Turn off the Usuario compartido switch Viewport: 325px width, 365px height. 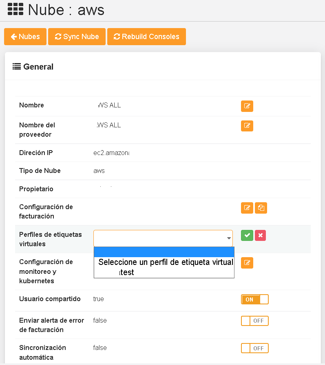(255, 299)
